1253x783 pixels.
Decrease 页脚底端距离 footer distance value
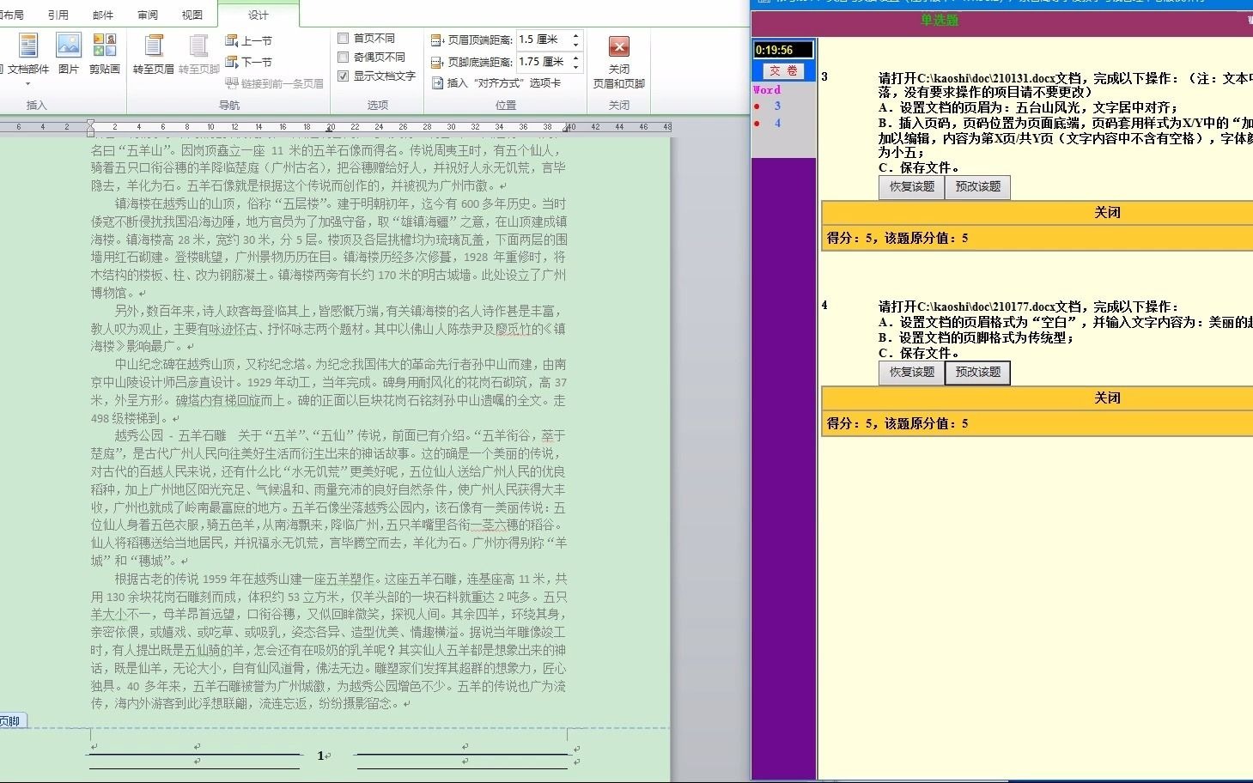pyautogui.click(x=575, y=66)
